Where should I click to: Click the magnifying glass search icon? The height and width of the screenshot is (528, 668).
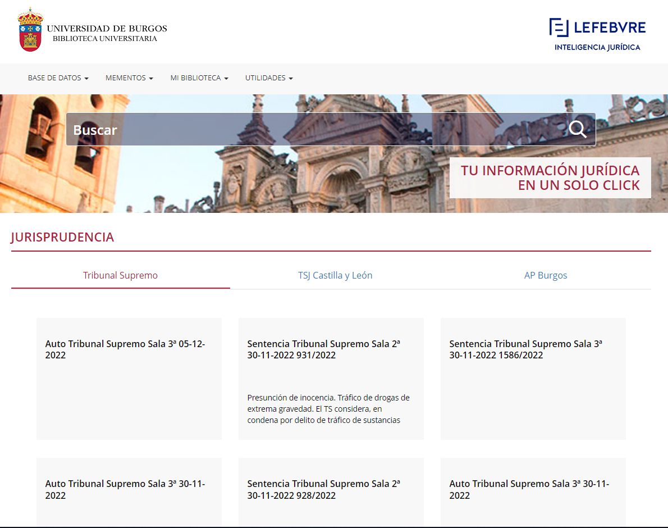(578, 129)
